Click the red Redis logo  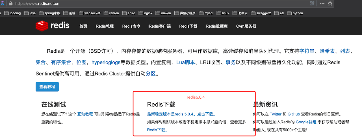(52, 26)
